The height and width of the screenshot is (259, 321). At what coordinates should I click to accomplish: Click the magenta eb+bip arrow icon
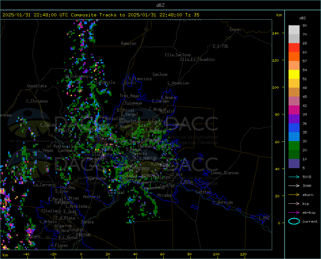click(294, 213)
